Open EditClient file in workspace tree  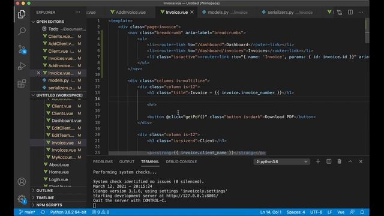tap(59, 128)
